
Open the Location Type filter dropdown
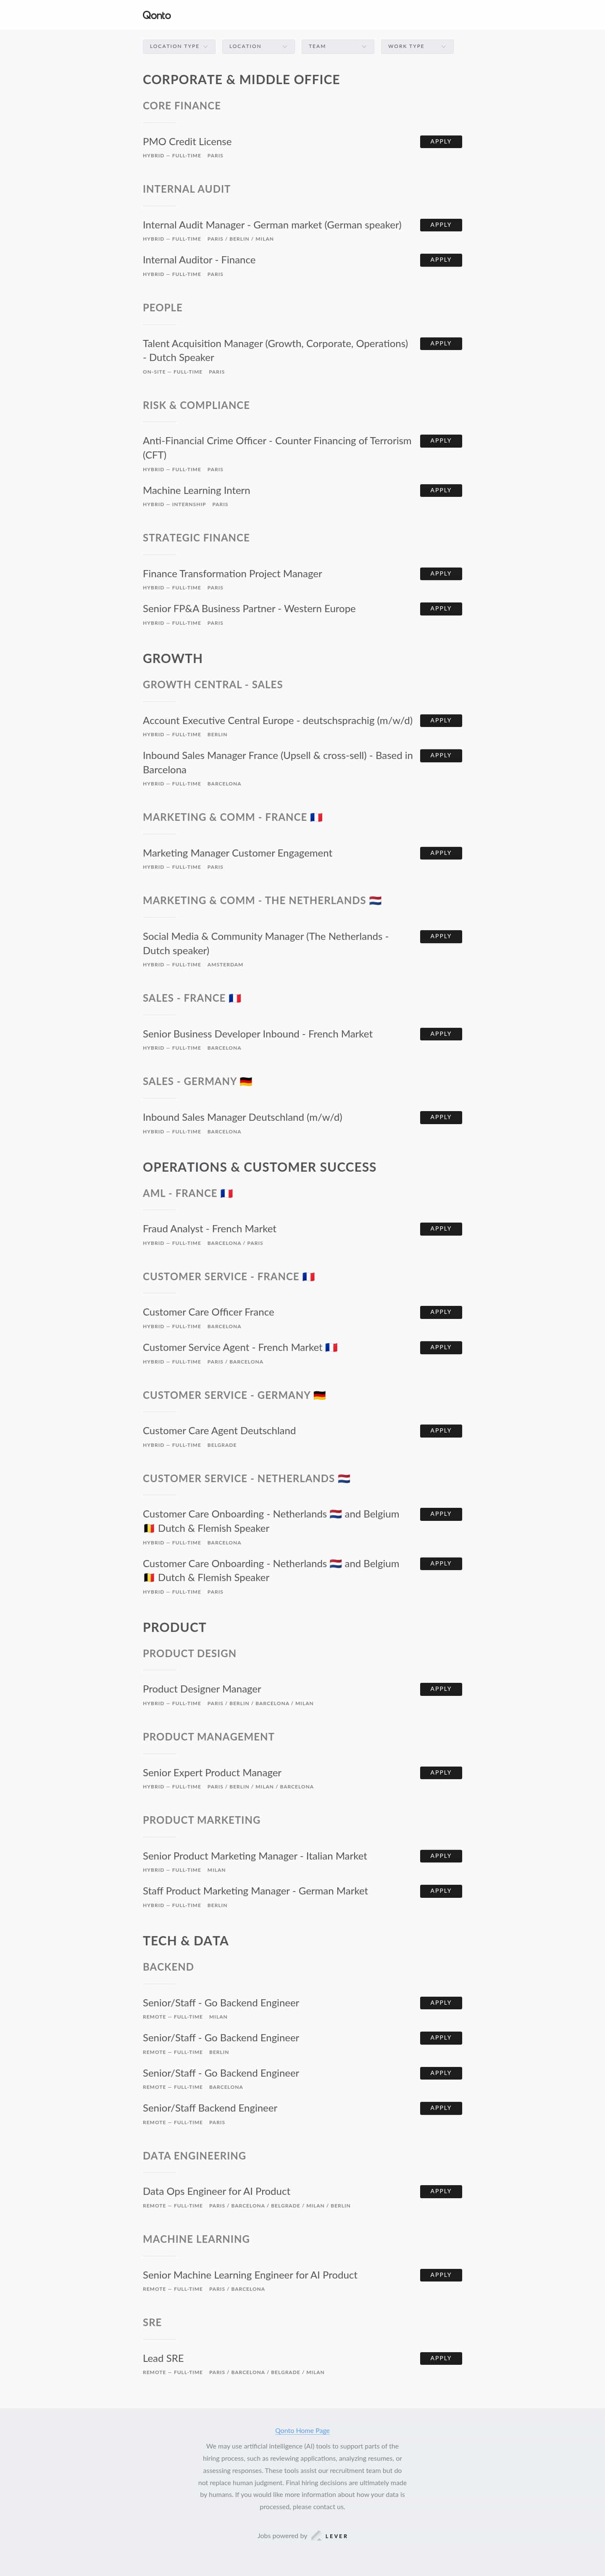click(179, 46)
